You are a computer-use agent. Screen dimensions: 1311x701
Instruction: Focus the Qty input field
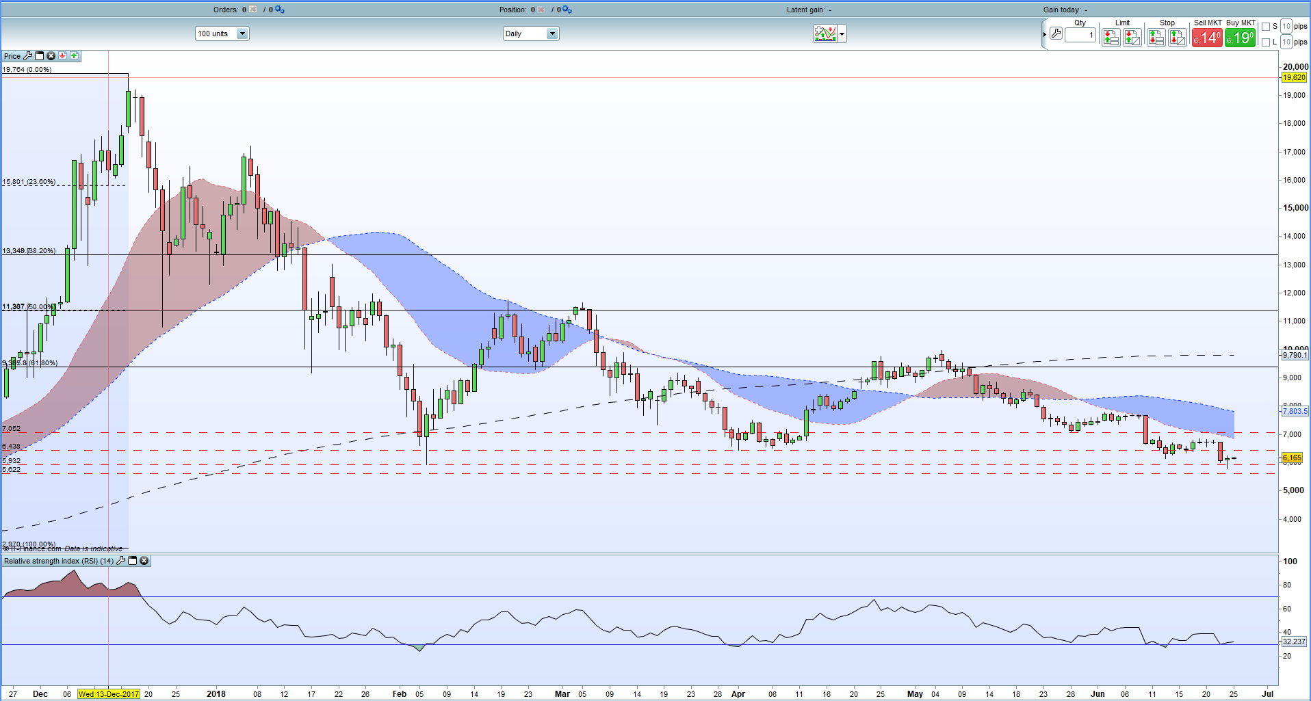1080,35
